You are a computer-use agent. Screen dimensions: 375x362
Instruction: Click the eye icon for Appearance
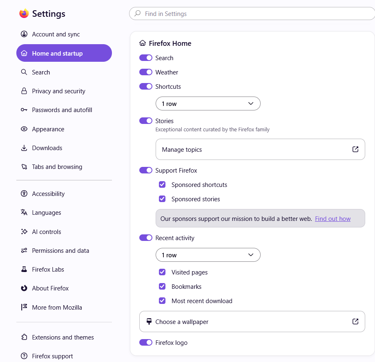click(x=24, y=129)
